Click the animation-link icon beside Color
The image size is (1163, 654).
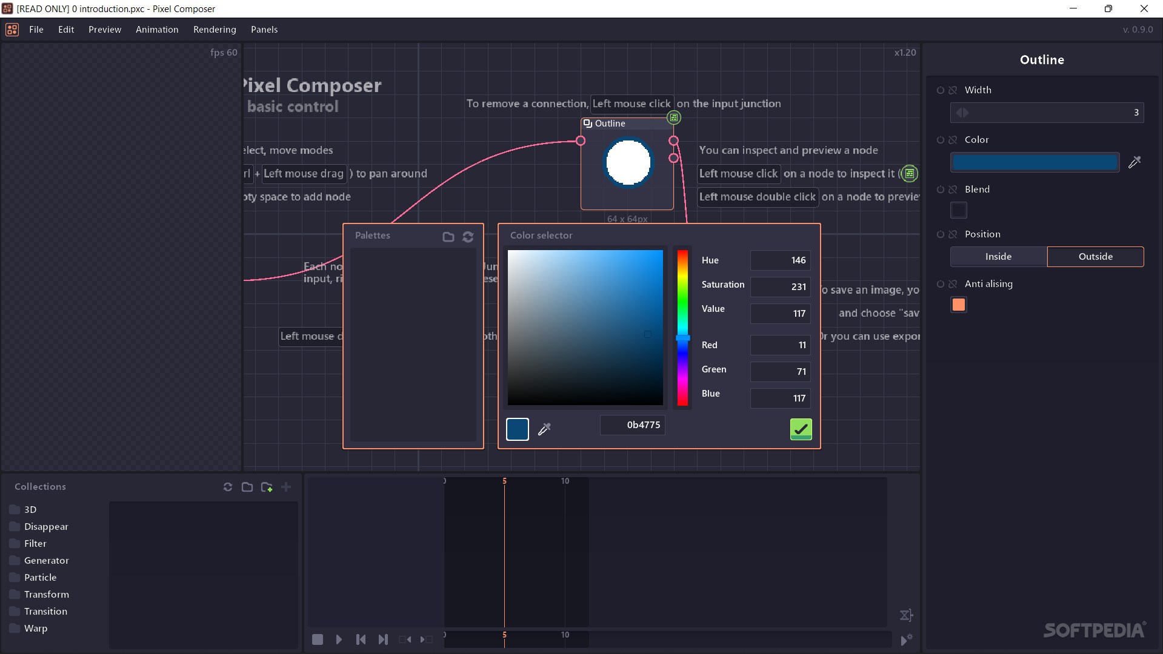(x=953, y=140)
